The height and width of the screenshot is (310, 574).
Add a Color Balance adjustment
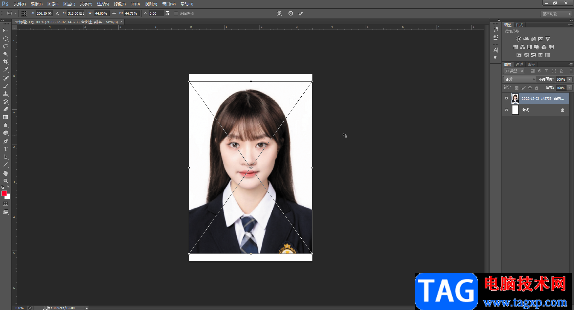(x=523, y=47)
